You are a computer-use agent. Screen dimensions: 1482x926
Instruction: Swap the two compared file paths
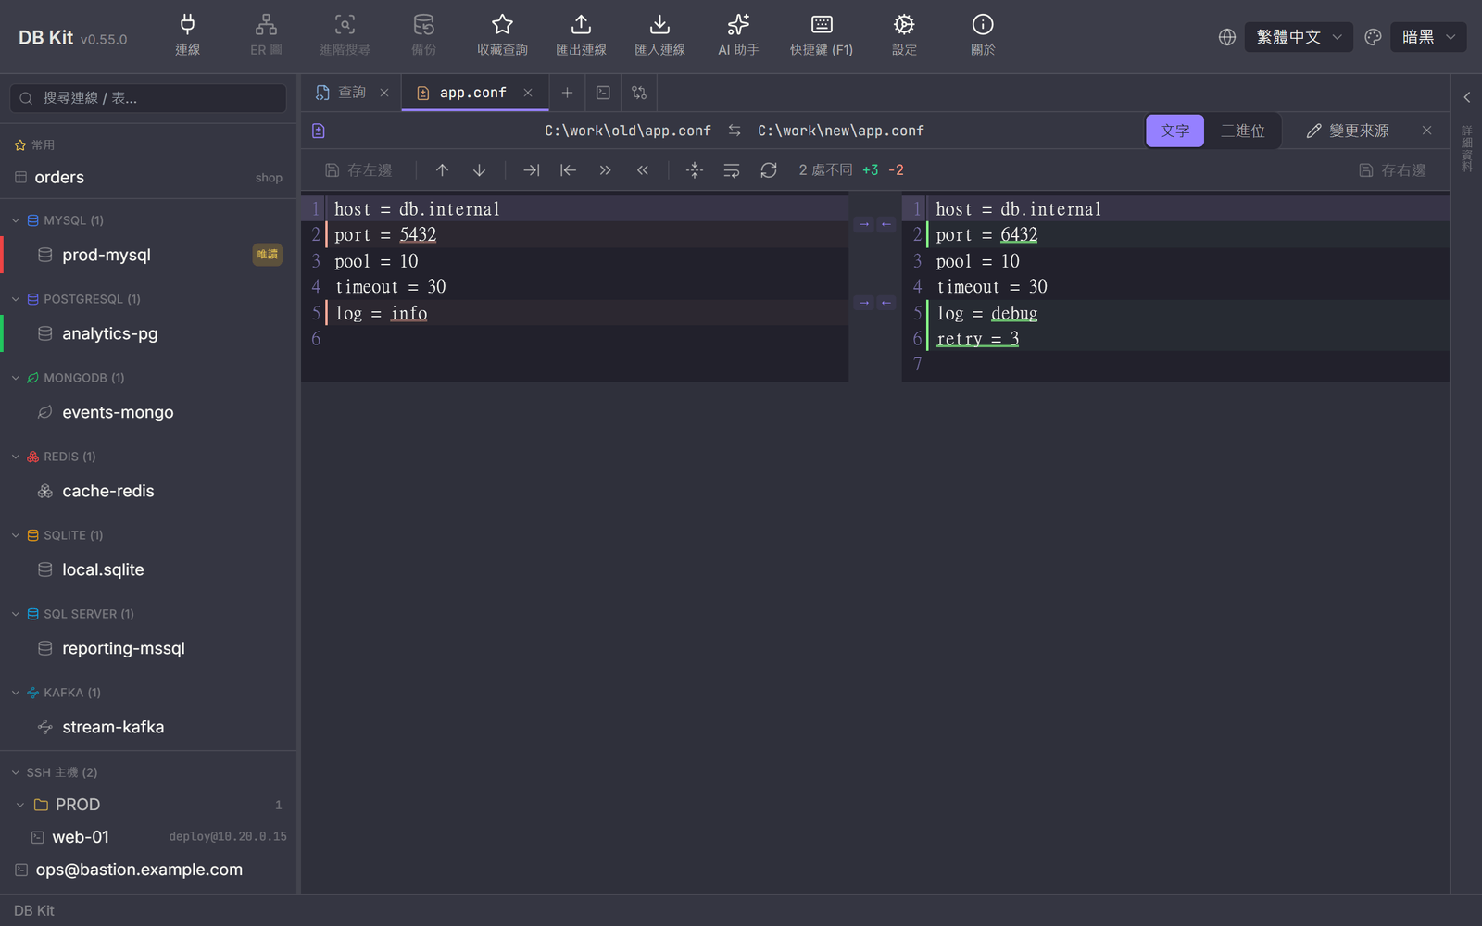[x=735, y=131]
